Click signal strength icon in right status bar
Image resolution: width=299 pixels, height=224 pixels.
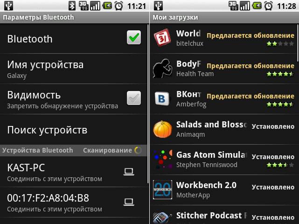click(245, 6)
